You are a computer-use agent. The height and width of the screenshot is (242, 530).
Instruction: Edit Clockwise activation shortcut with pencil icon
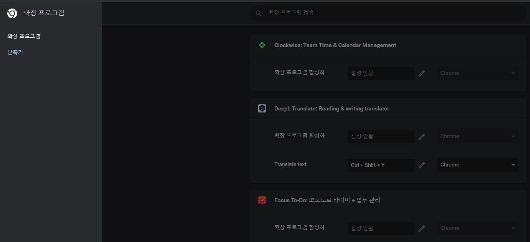coord(422,73)
